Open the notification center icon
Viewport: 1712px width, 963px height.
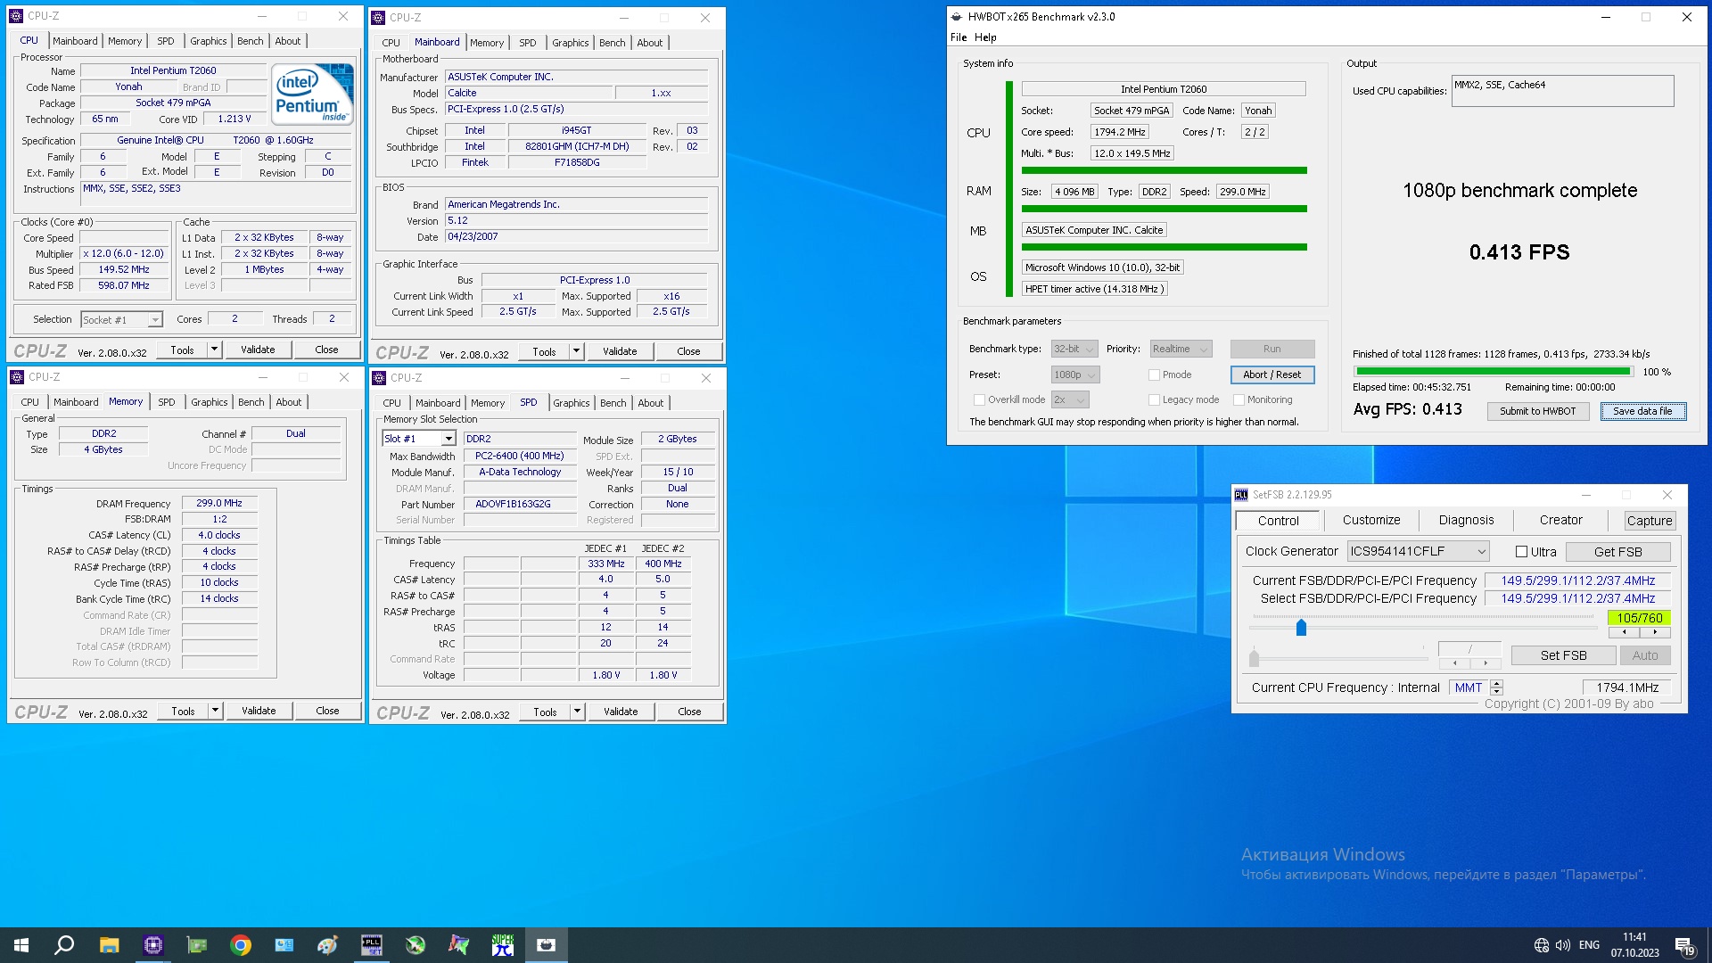click(x=1684, y=946)
